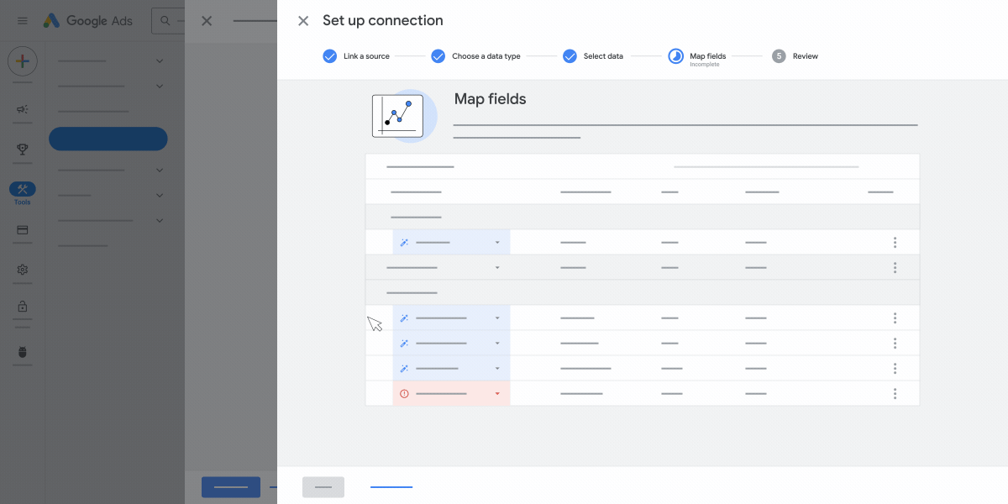
Task: Open Admin via the gear icon
Action: tap(23, 270)
